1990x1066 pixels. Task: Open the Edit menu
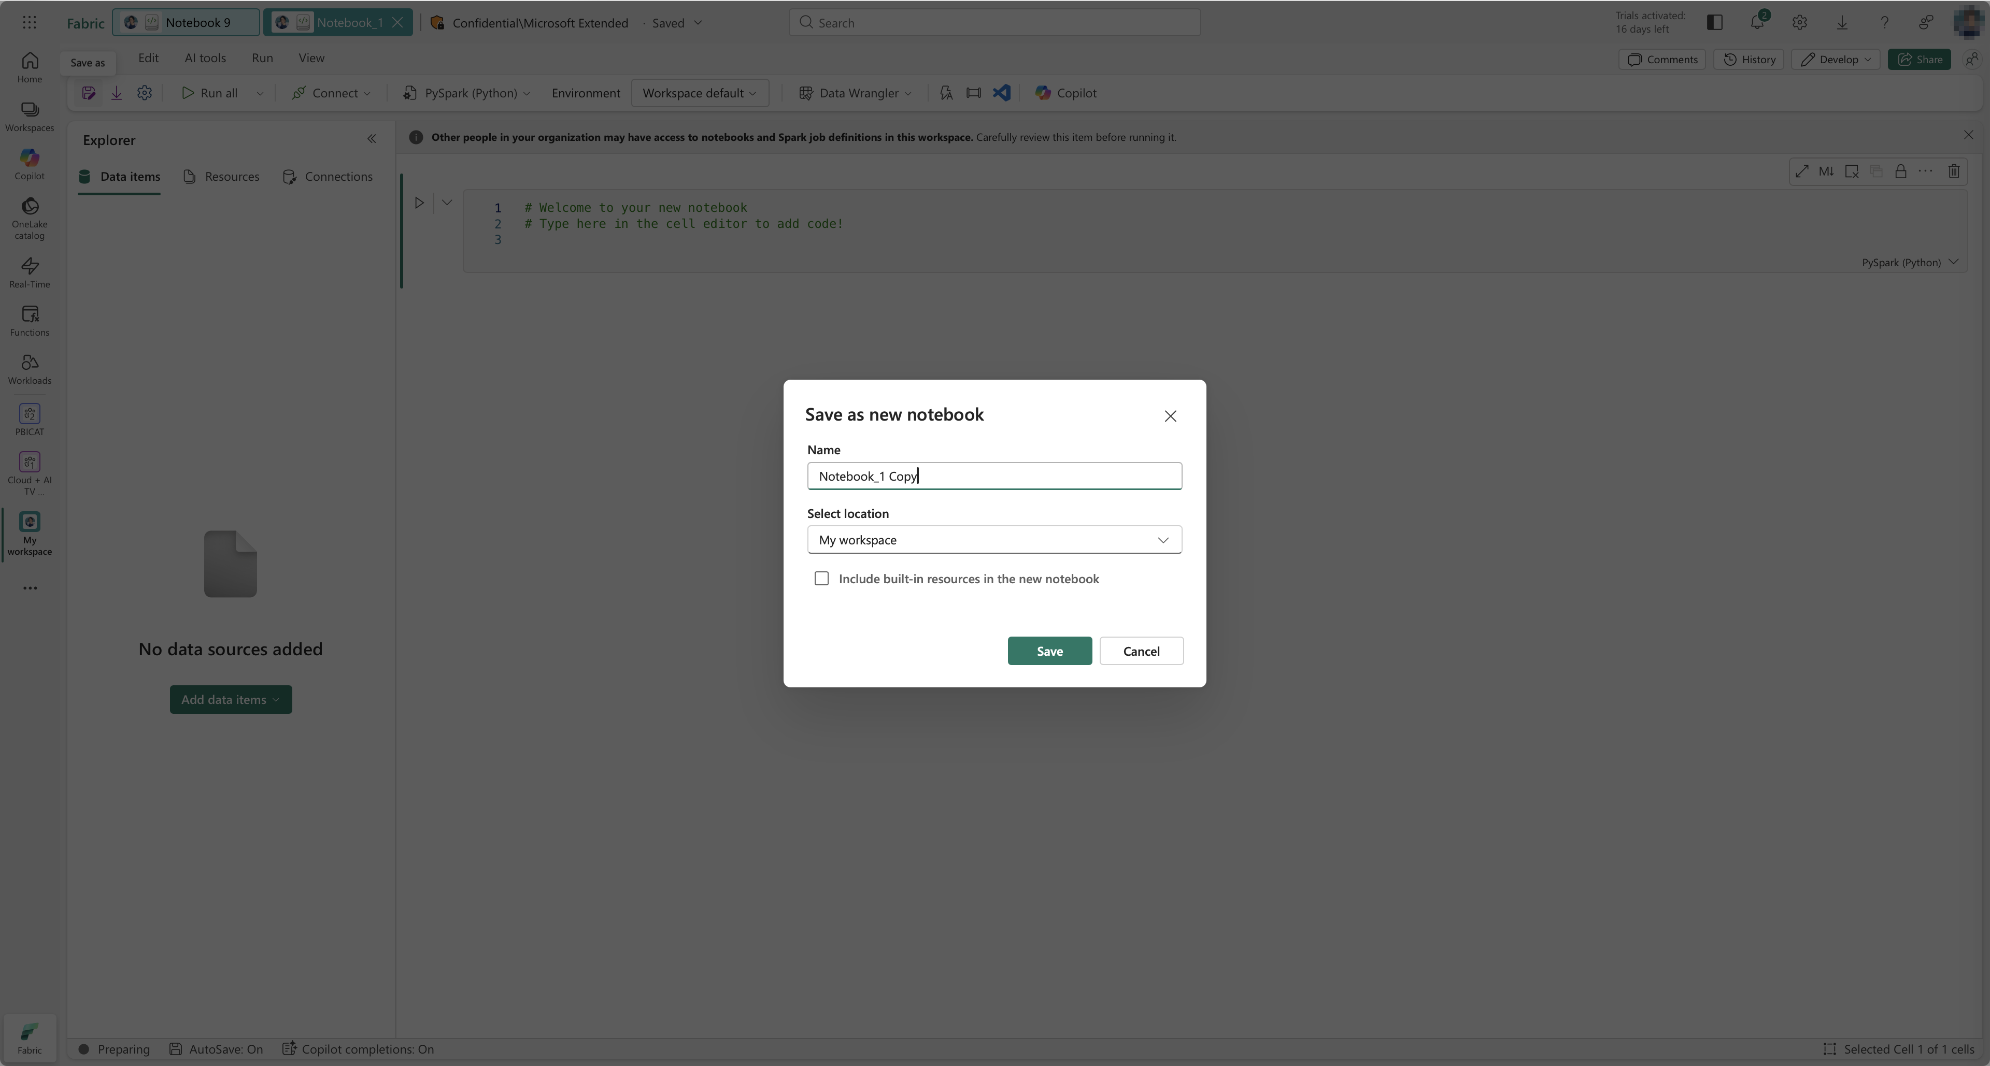[x=148, y=58]
